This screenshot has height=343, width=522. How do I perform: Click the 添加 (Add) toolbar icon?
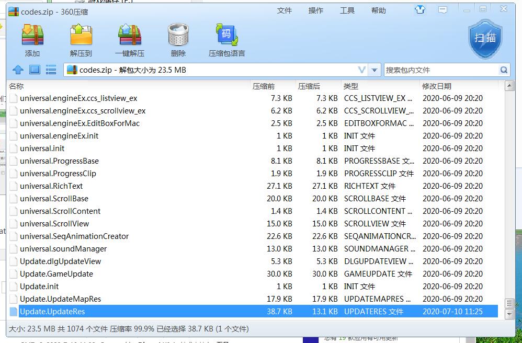pos(32,38)
